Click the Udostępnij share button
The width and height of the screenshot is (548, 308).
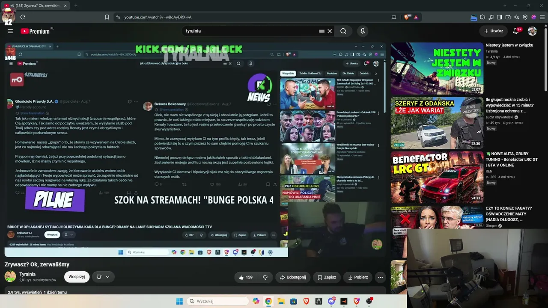click(x=293, y=277)
